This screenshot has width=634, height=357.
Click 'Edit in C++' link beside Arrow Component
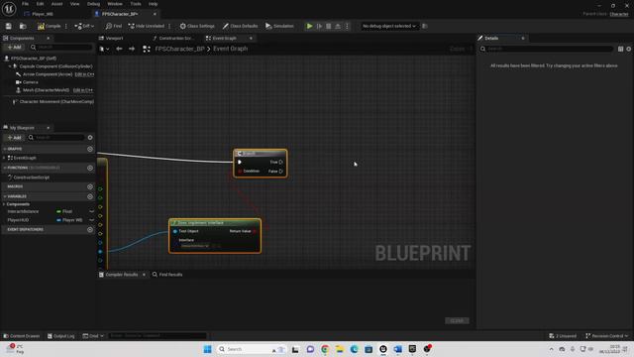point(84,74)
